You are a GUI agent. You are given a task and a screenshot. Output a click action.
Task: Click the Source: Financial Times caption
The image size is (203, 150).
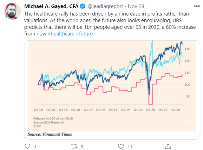click(x=50, y=134)
